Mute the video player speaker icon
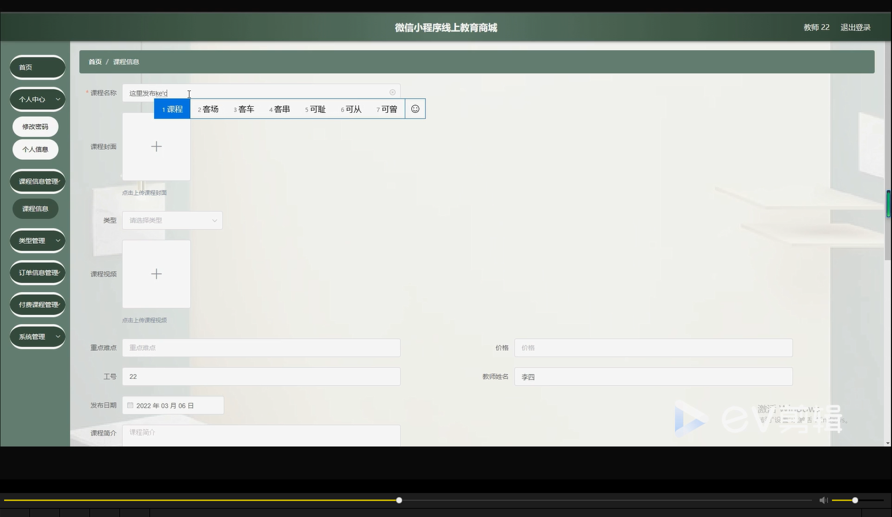This screenshot has width=892, height=517. (x=824, y=500)
